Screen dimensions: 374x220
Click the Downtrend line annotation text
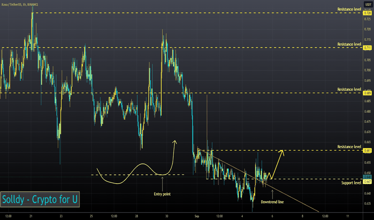[272, 202]
